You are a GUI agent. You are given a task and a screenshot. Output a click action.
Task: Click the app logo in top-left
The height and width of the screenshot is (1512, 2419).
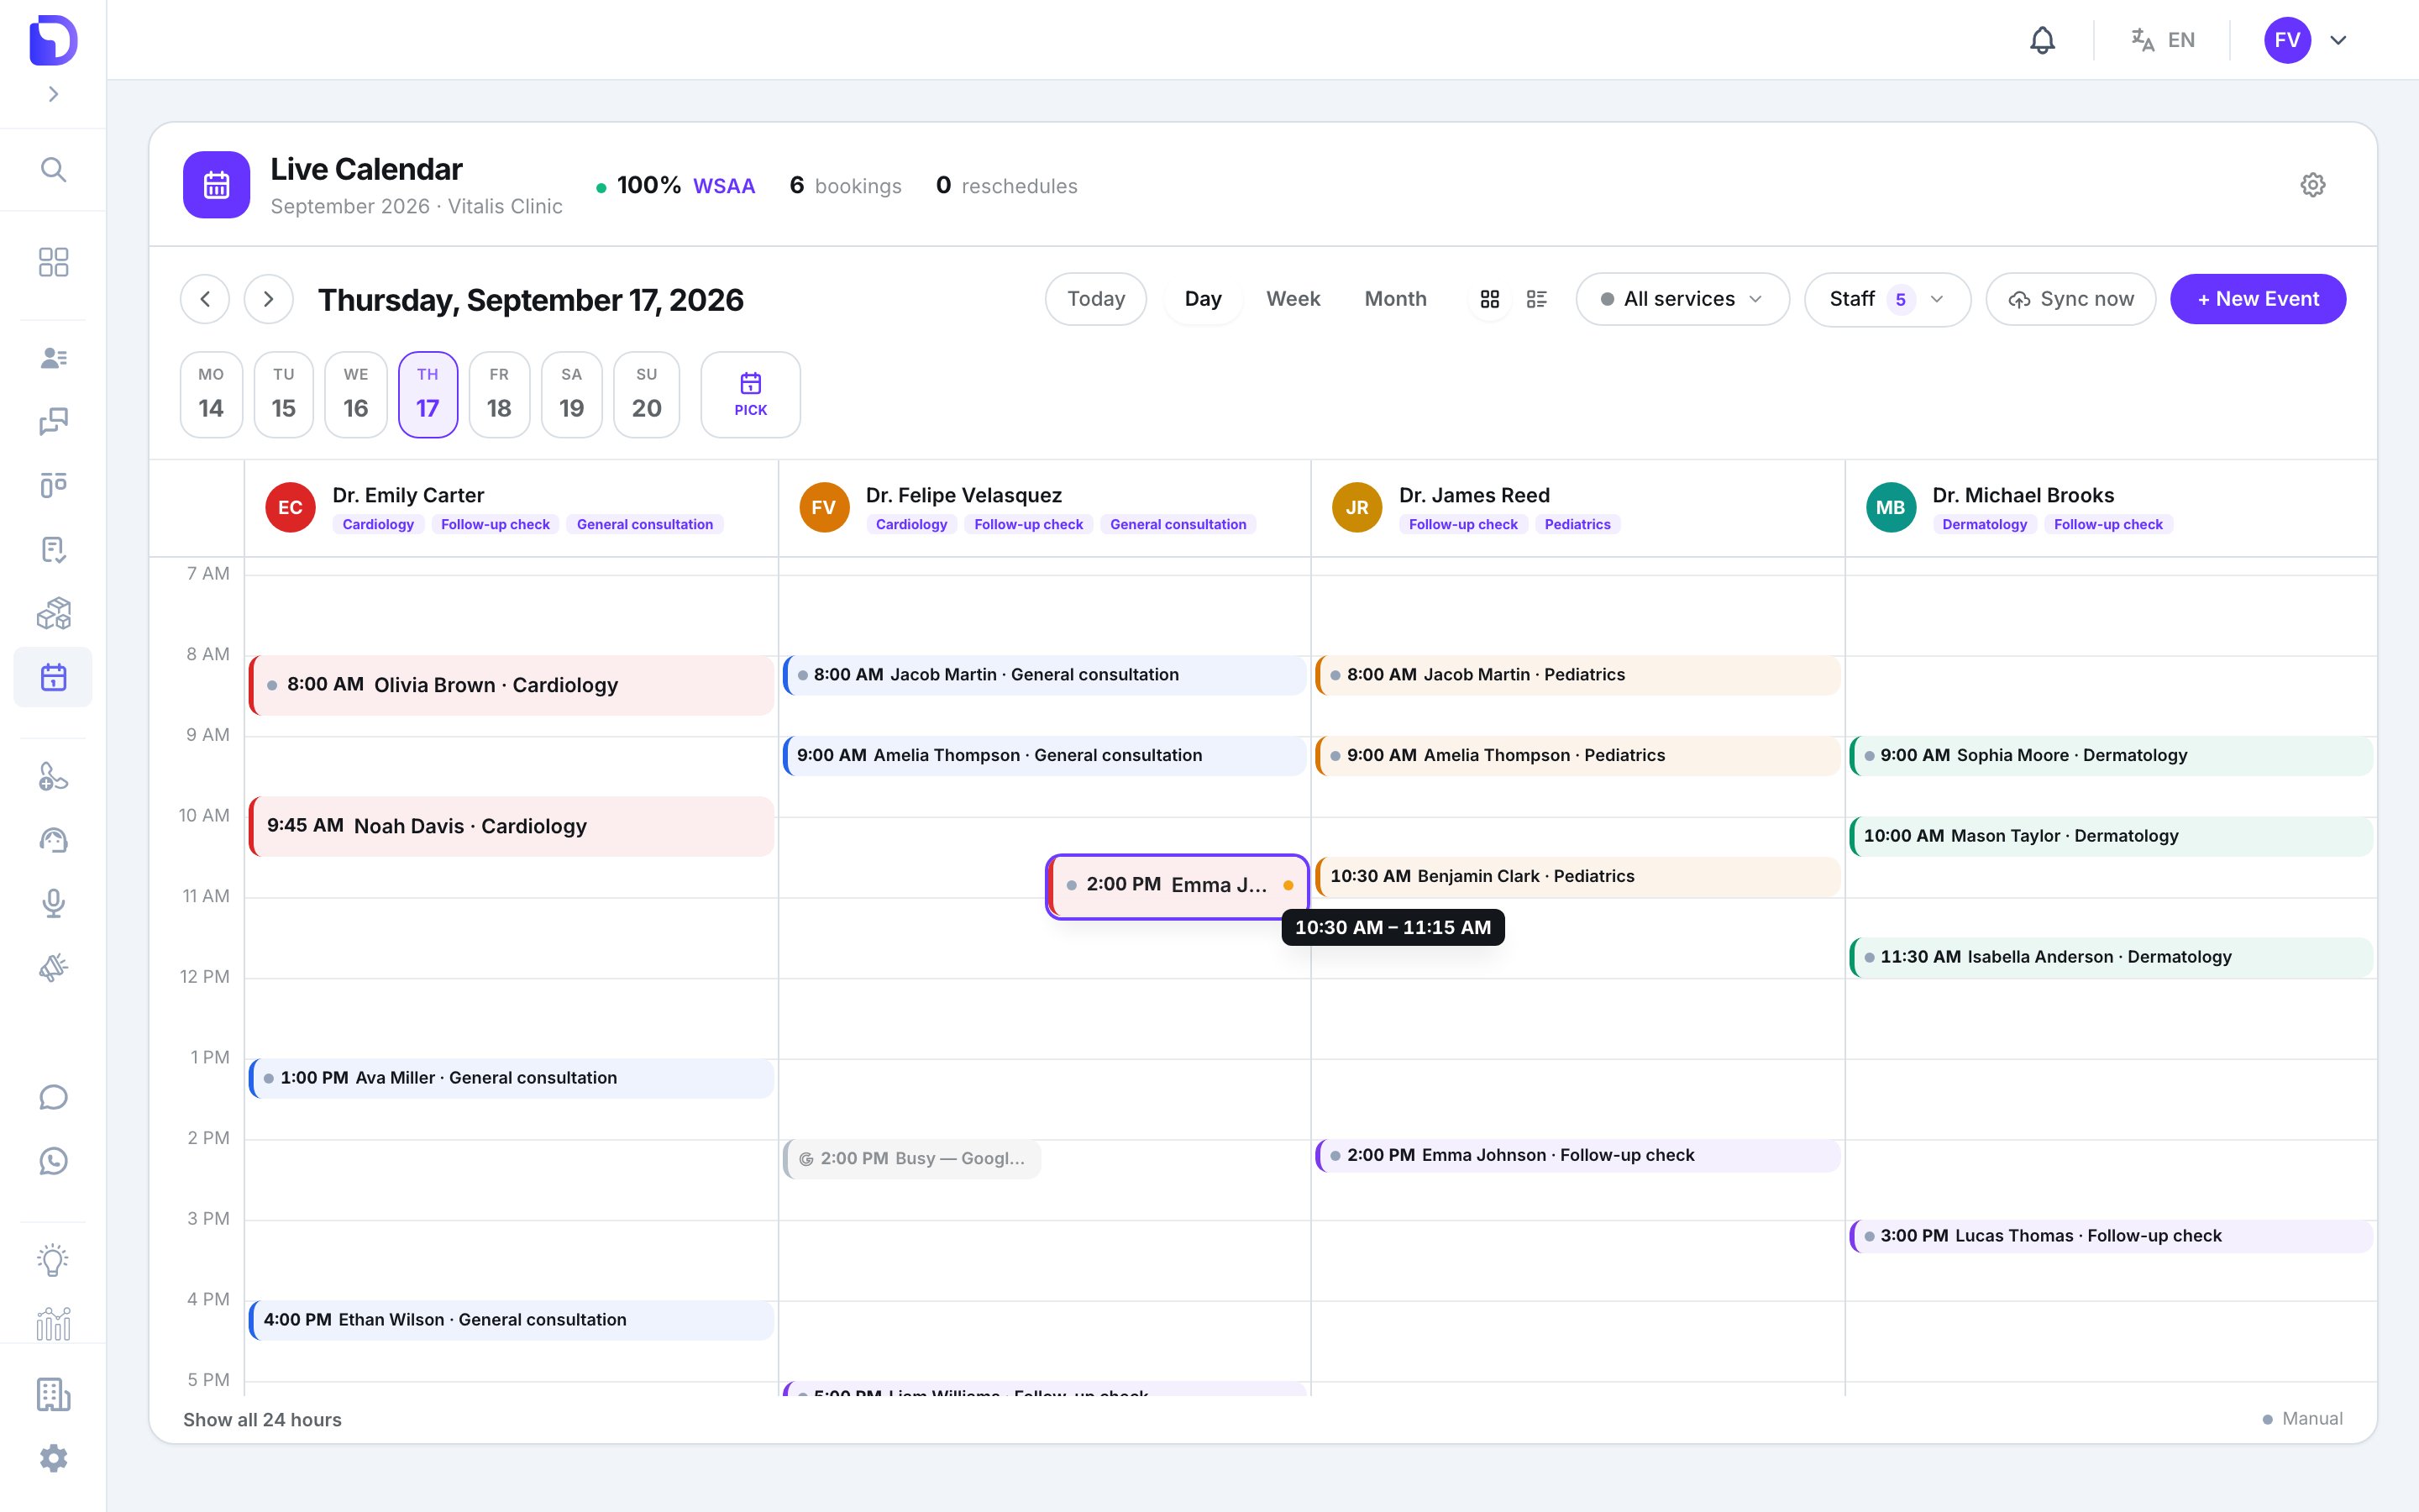pyautogui.click(x=53, y=40)
